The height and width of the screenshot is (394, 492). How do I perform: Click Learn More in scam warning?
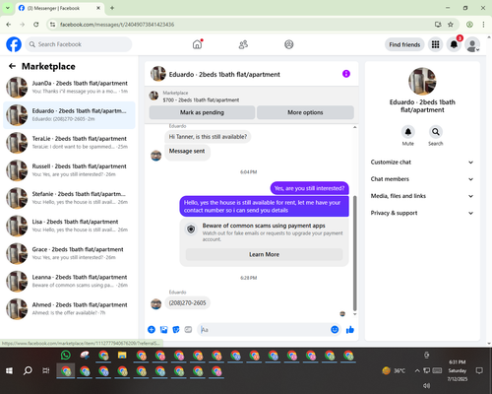264,254
